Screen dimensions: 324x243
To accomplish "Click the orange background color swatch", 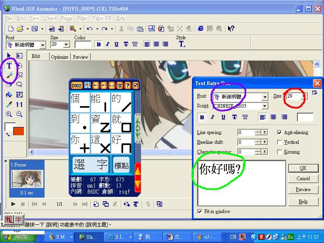I will coord(19,131).
